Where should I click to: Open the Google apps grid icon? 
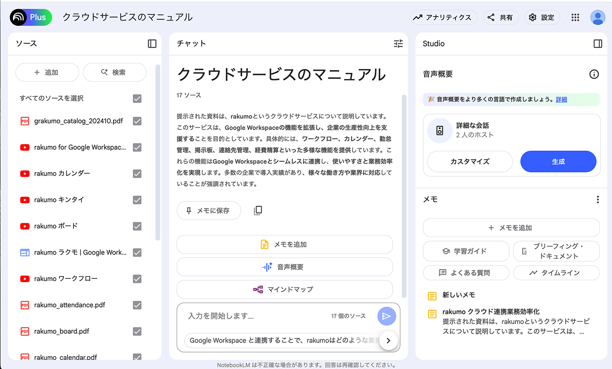575,17
